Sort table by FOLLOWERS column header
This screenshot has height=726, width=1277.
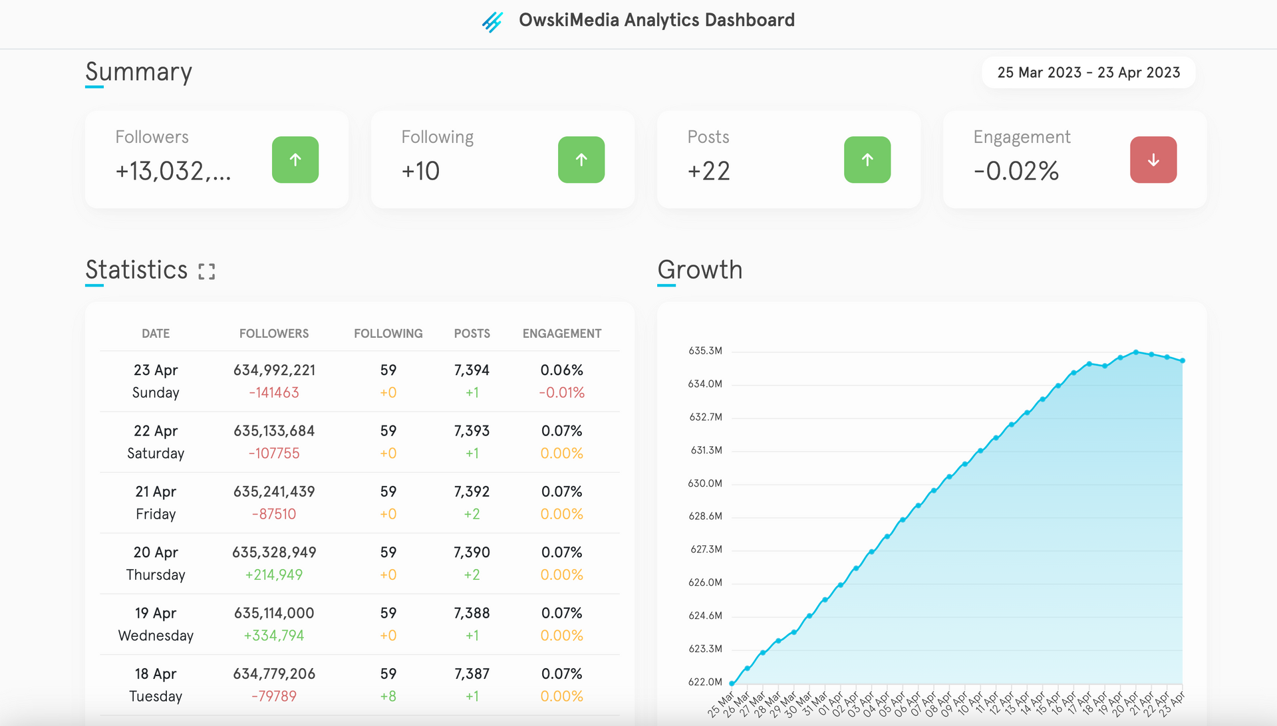click(x=274, y=334)
